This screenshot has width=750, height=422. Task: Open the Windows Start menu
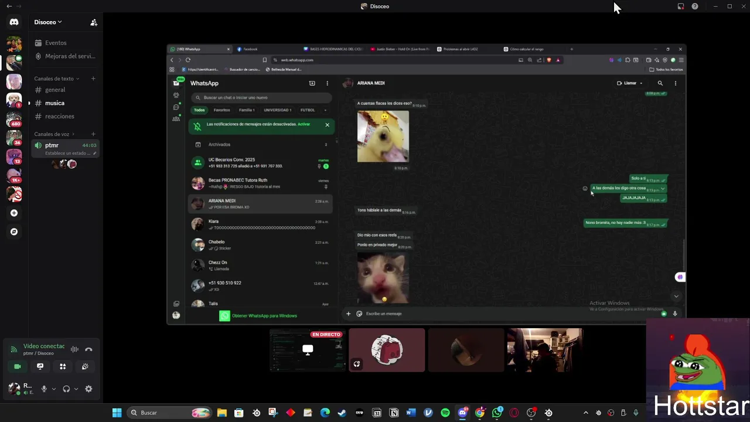tap(117, 413)
